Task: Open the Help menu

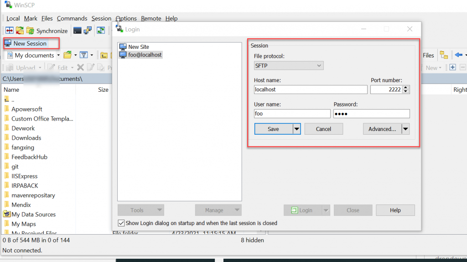Action: click(171, 18)
